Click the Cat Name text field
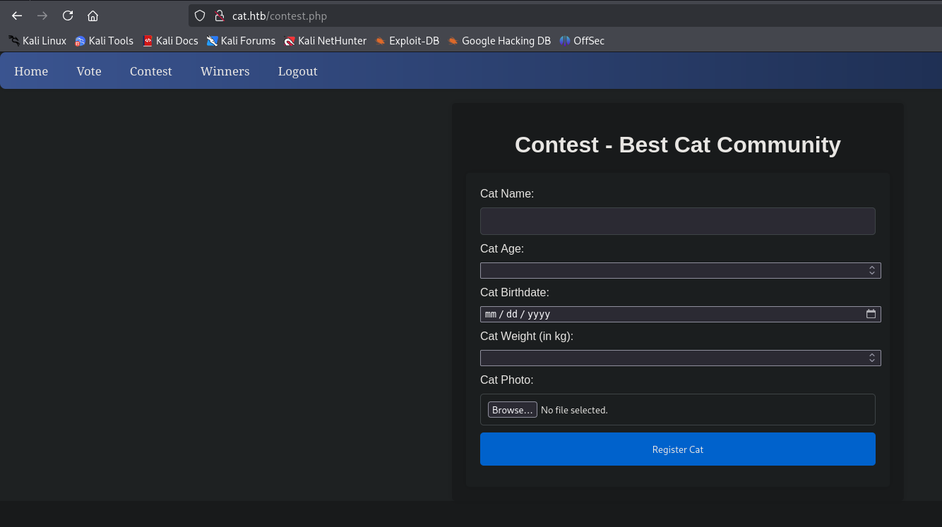 [678, 221]
